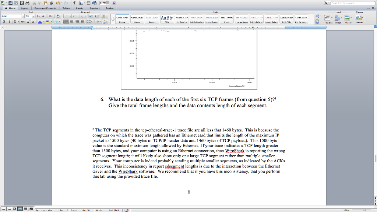Open the font size dropdown
This screenshot has width=377, height=212.
pyautogui.click(x=34, y=16)
